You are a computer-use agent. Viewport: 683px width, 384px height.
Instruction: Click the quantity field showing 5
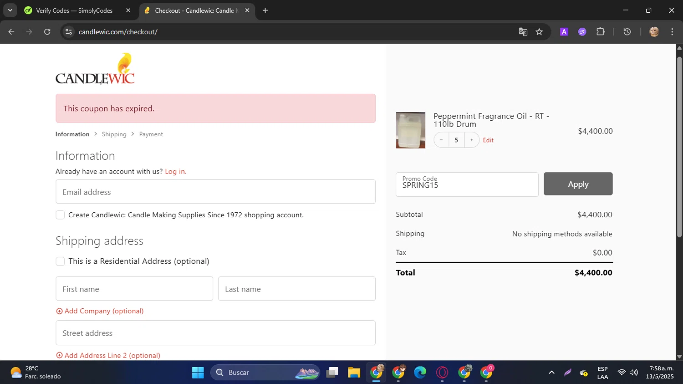[x=456, y=140]
